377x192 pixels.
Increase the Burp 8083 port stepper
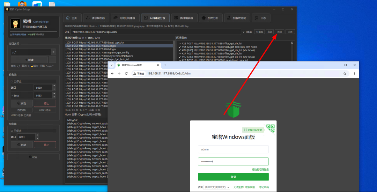coord(54,94)
